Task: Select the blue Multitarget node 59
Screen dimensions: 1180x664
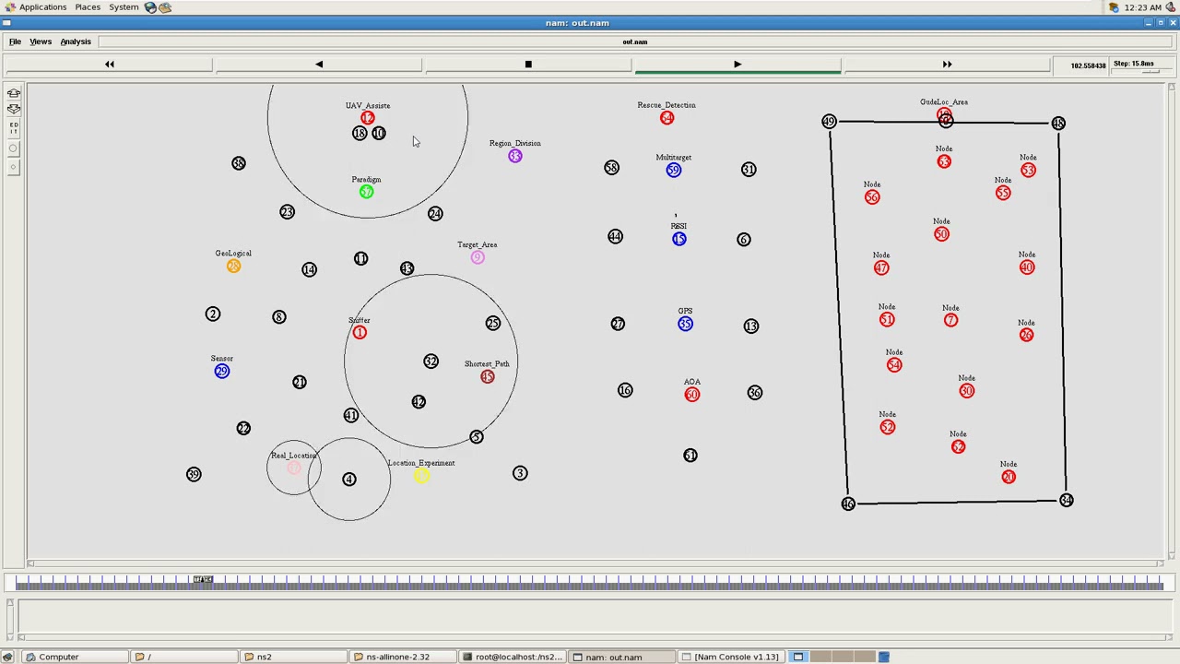Action: pos(674,170)
